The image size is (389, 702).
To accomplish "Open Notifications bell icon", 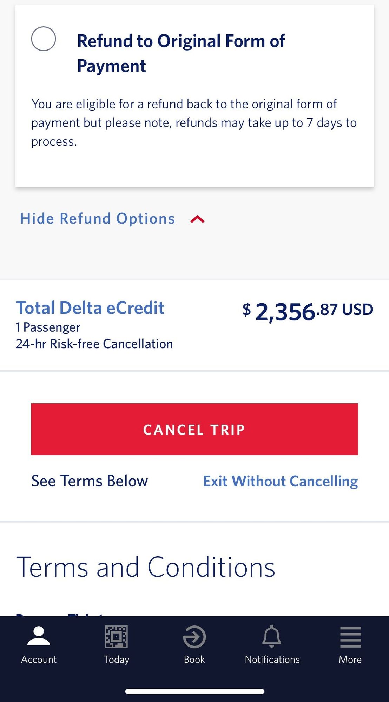I will click(x=272, y=636).
